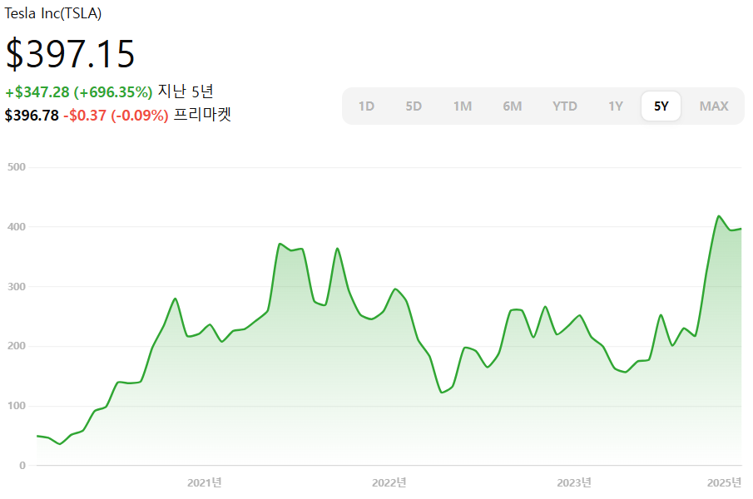Click the 2023년 x-axis label
Viewport: 753px width, 499px height.
(x=574, y=482)
